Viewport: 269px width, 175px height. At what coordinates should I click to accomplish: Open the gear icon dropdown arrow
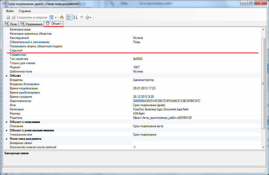tap(91, 17)
